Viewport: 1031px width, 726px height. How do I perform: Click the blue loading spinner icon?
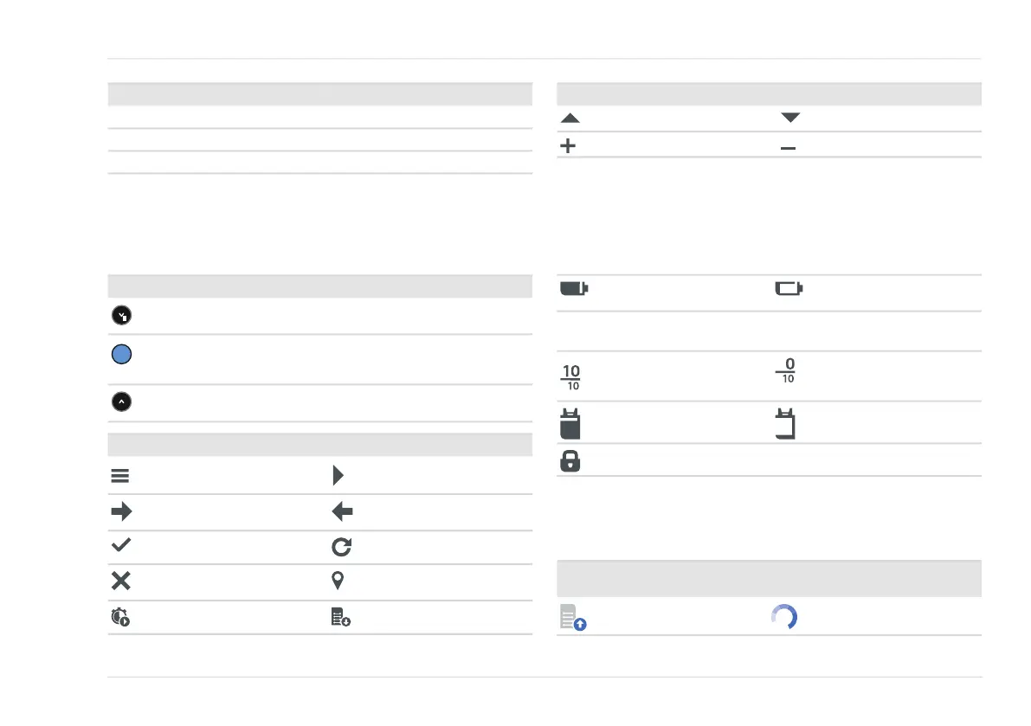click(784, 617)
